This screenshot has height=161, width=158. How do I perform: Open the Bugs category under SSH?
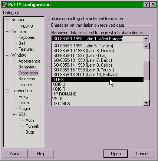coord(30,132)
